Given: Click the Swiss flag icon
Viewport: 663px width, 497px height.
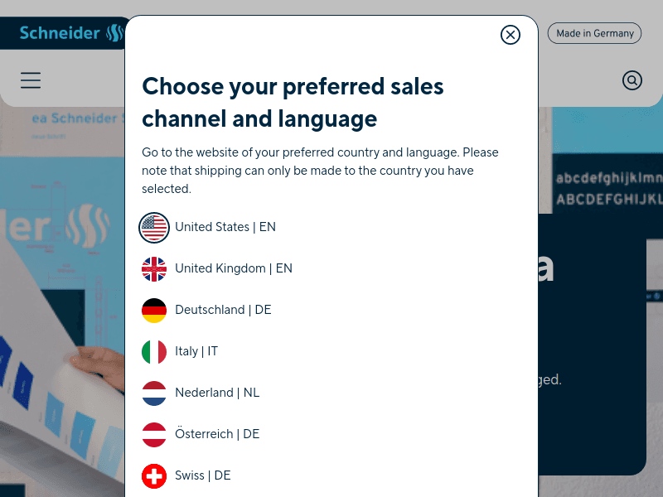Looking at the screenshot, I should 154,475.
